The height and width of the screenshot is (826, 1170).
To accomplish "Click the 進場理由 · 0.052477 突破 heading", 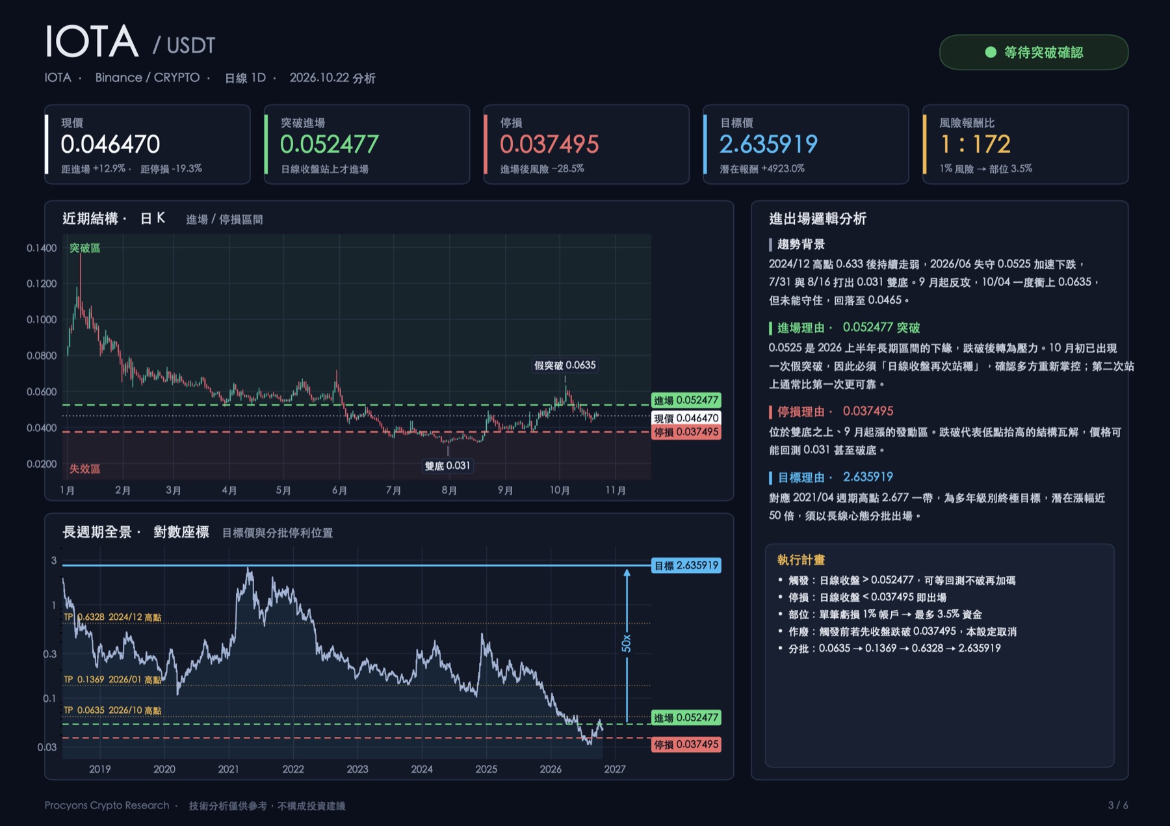I will (848, 327).
